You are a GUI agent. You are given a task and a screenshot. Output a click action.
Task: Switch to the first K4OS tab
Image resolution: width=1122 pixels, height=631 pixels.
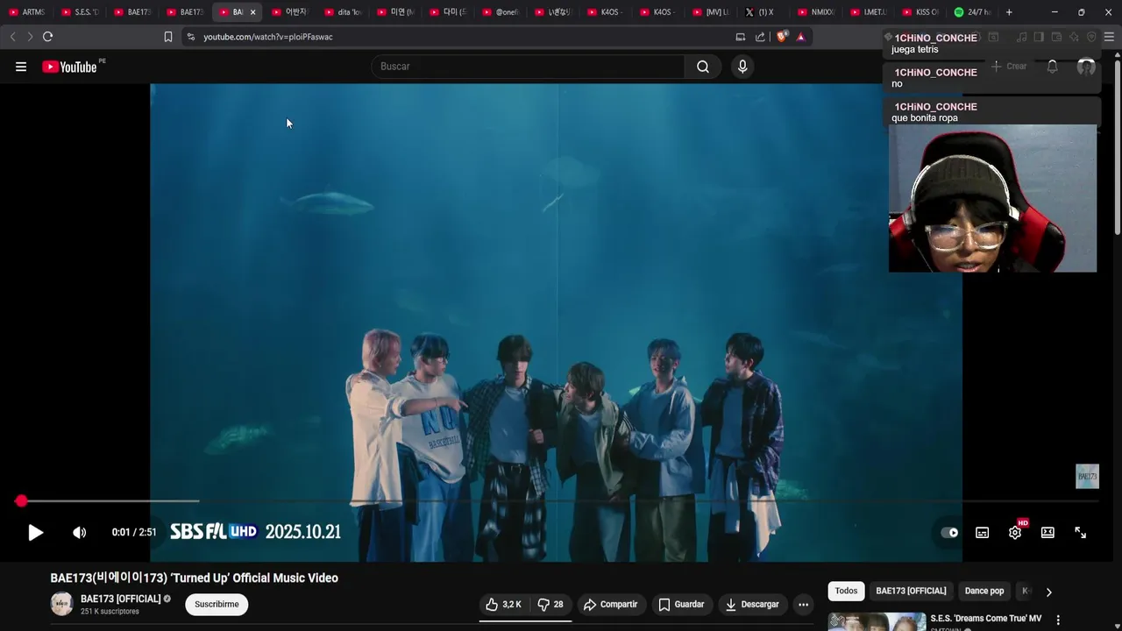click(x=607, y=12)
